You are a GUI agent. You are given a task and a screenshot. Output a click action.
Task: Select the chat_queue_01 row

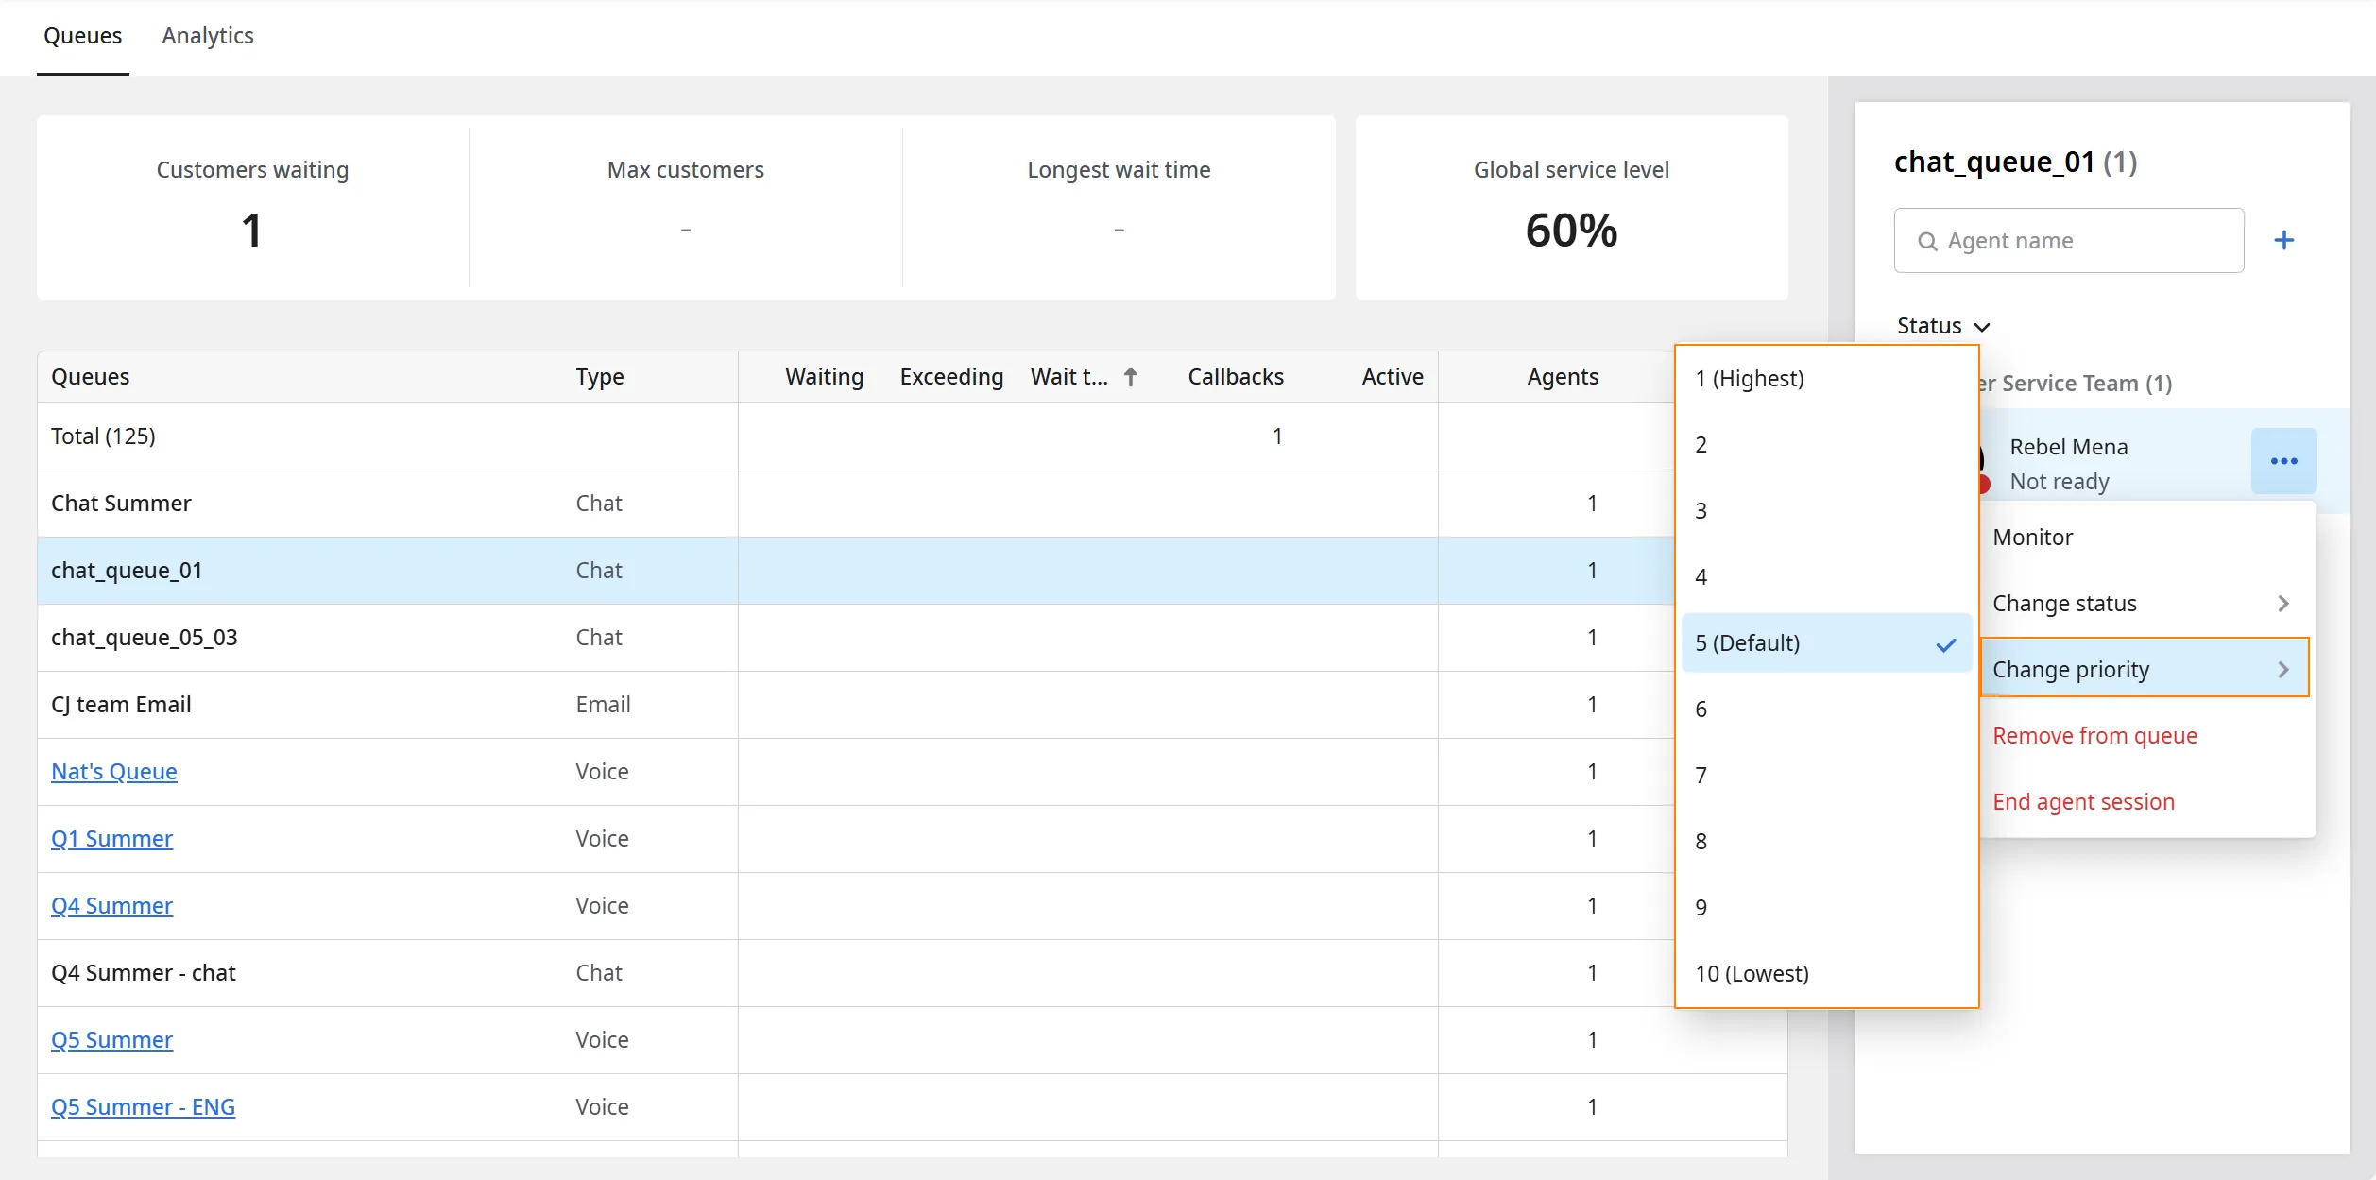point(856,570)
